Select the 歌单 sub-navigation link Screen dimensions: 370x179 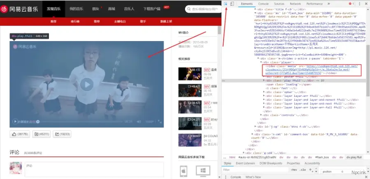coord(97,21)
